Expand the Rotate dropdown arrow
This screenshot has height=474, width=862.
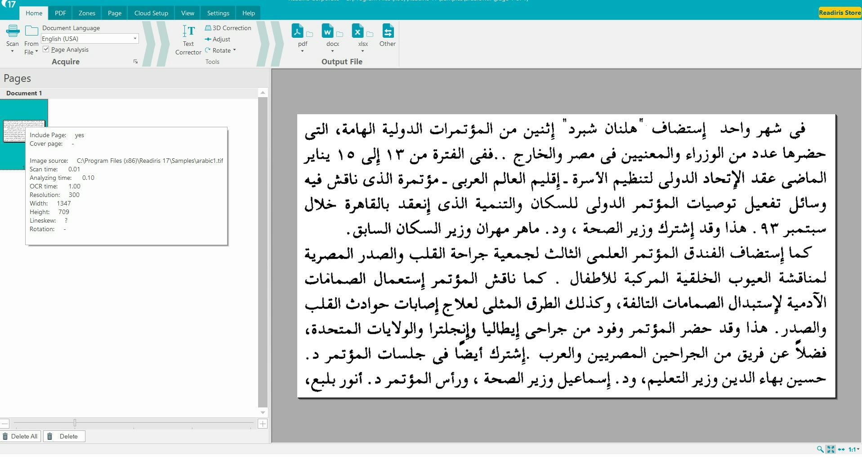235,50
